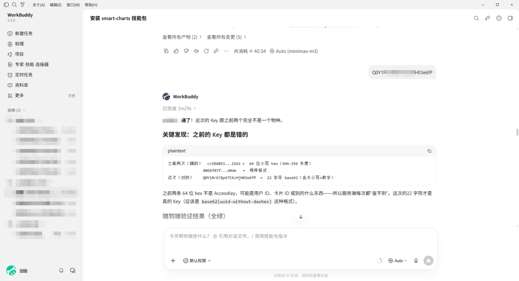
Task: Click the filter funnel icon in title bar
Action: tap(23, 5)
